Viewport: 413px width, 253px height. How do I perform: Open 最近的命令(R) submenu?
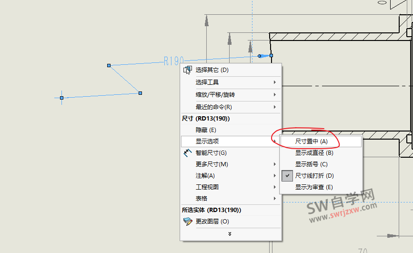pyautogui.click(x=231, y=107)
